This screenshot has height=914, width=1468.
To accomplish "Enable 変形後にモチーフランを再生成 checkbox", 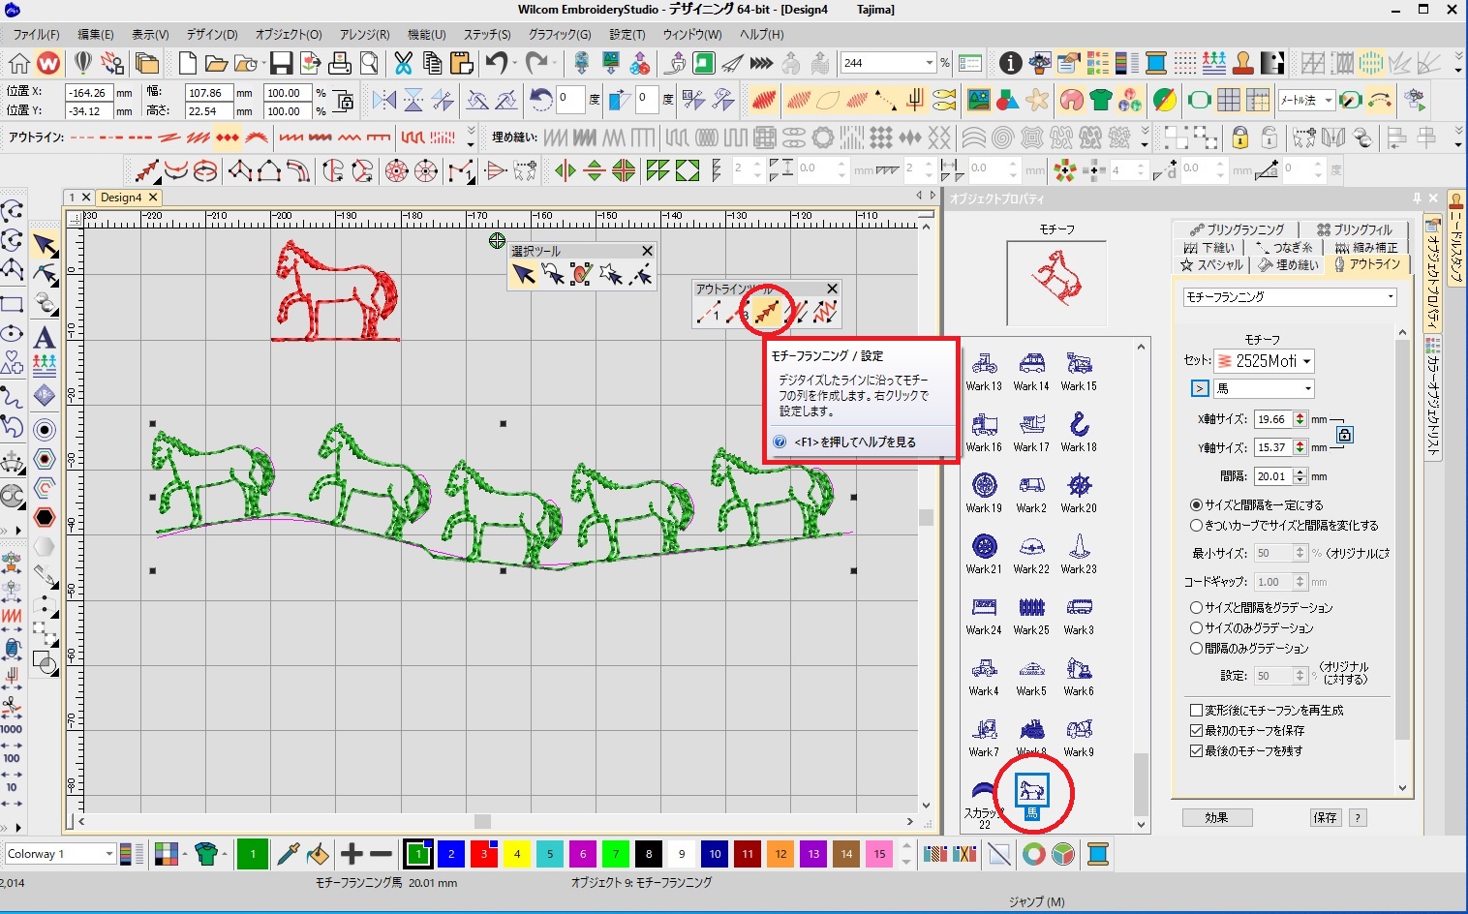I will point(1196,710).
